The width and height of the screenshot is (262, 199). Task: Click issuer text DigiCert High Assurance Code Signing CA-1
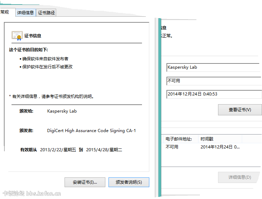(x=91, y=131)
